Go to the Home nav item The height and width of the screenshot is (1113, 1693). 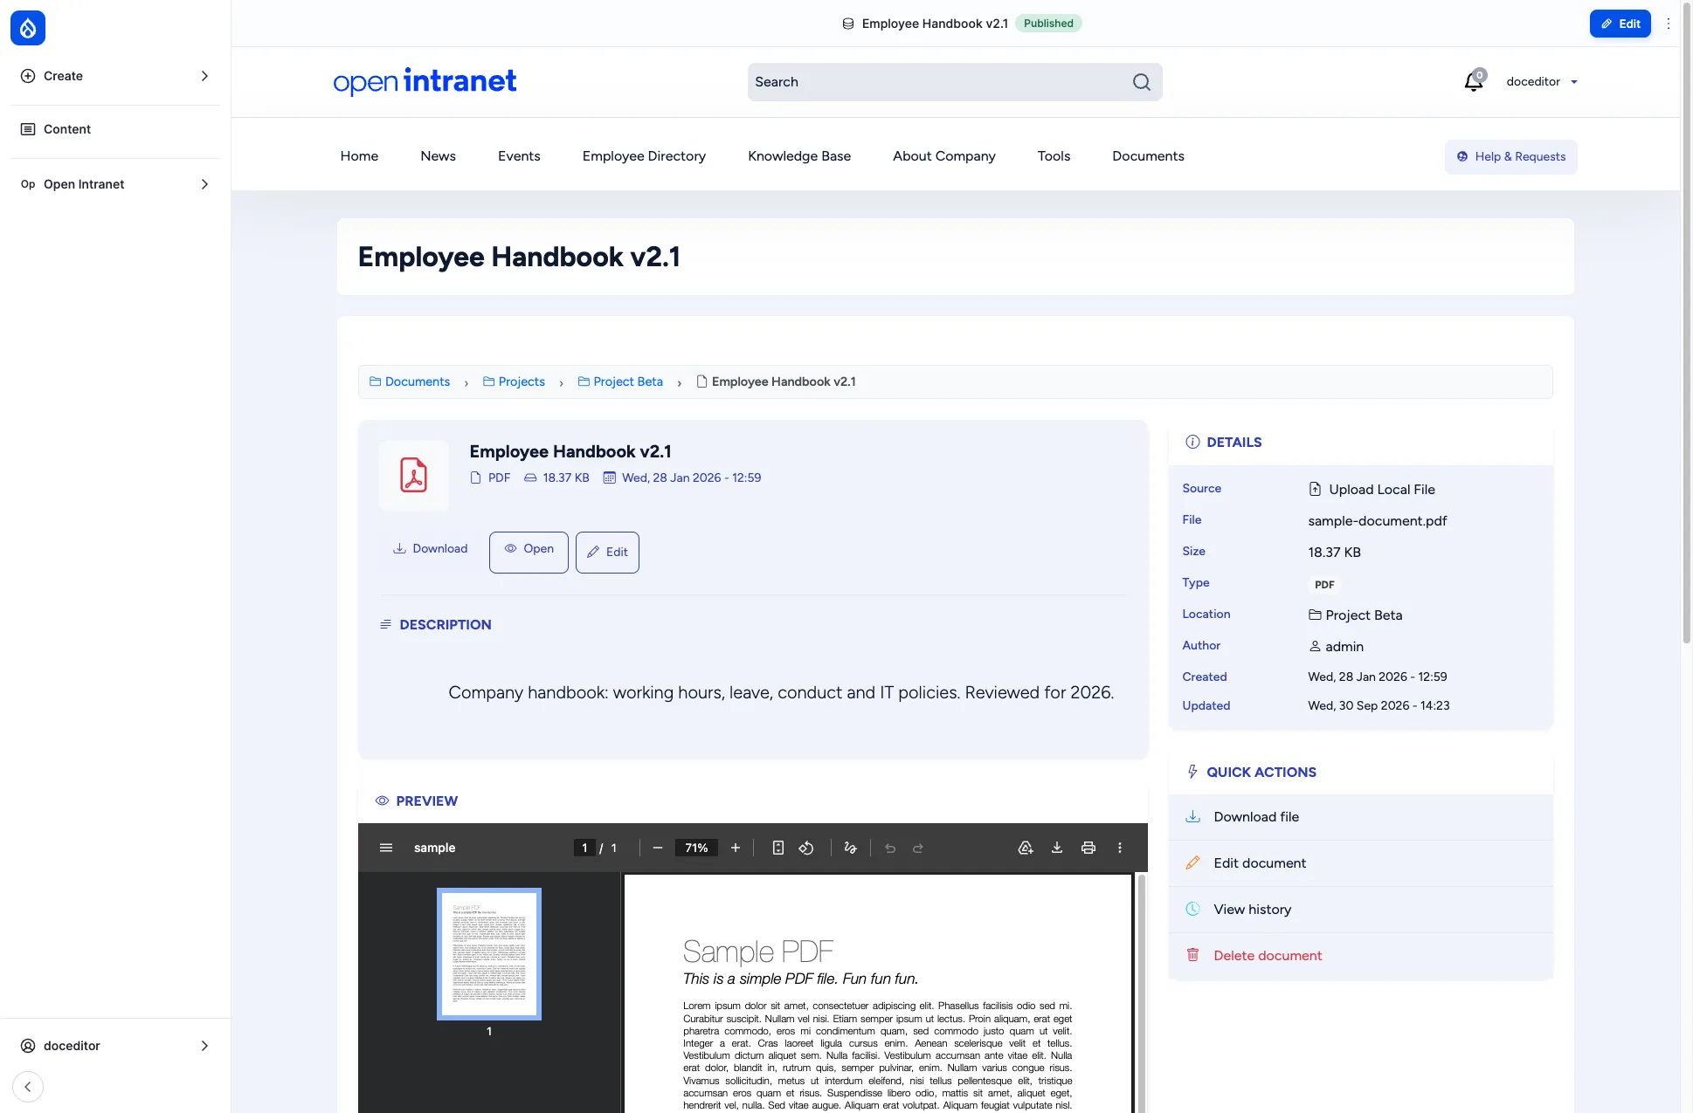359,156
